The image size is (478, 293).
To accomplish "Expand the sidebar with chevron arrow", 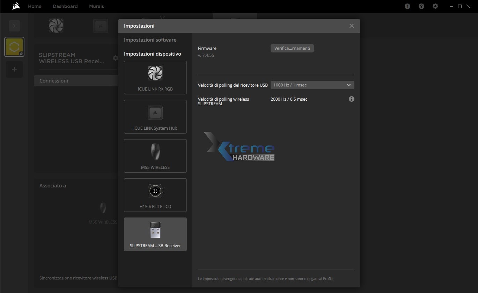I will 14,26.
